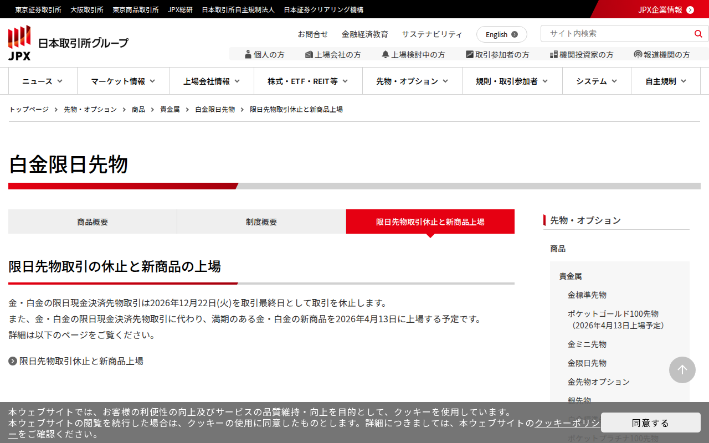
Task: Click 日本取引所グループ logo text
Action: pos(83,43)
